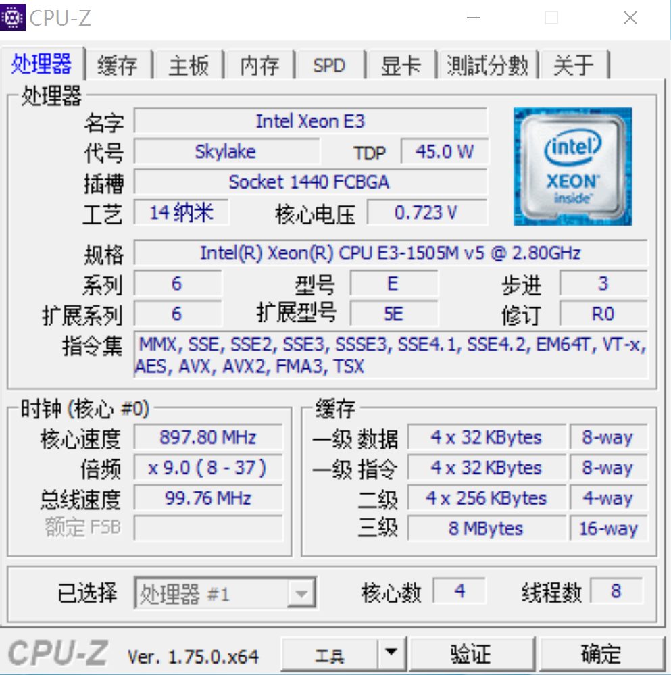Click the 4-way associativity value

click(x=609, y=498)
